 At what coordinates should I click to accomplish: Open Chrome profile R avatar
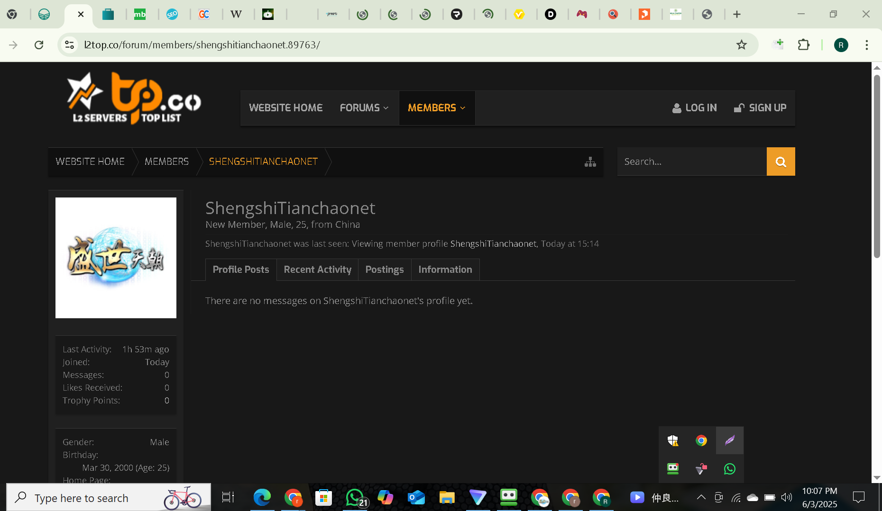841,45
